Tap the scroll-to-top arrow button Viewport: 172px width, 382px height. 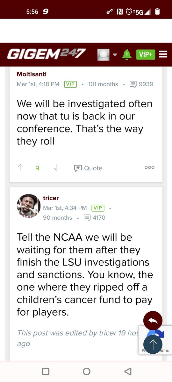153,344
